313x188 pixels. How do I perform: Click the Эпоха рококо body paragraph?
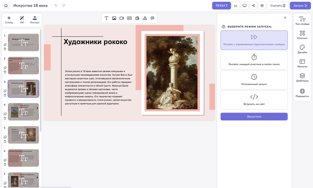coord(99,87)
